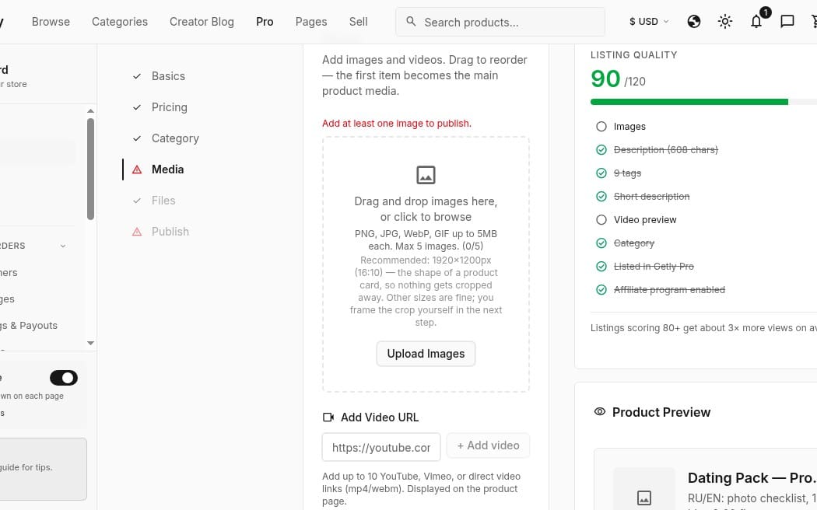The image size is (817, 510).
Task: Click the Description completed check circle
Action: coord(601,150)
